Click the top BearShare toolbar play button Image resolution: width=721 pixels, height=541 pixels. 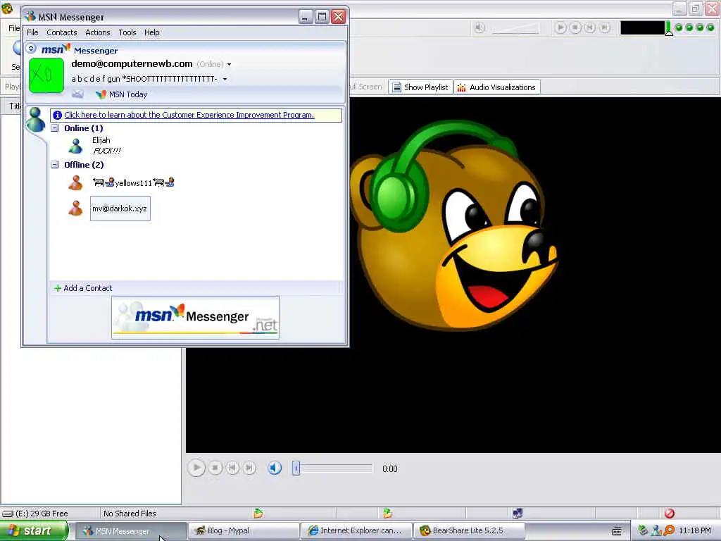(x=560, y=27)
